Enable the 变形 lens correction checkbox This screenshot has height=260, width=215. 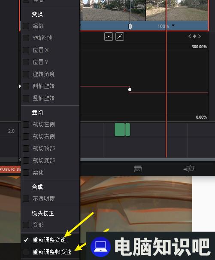pyautogui.click(x=26, y=225)
